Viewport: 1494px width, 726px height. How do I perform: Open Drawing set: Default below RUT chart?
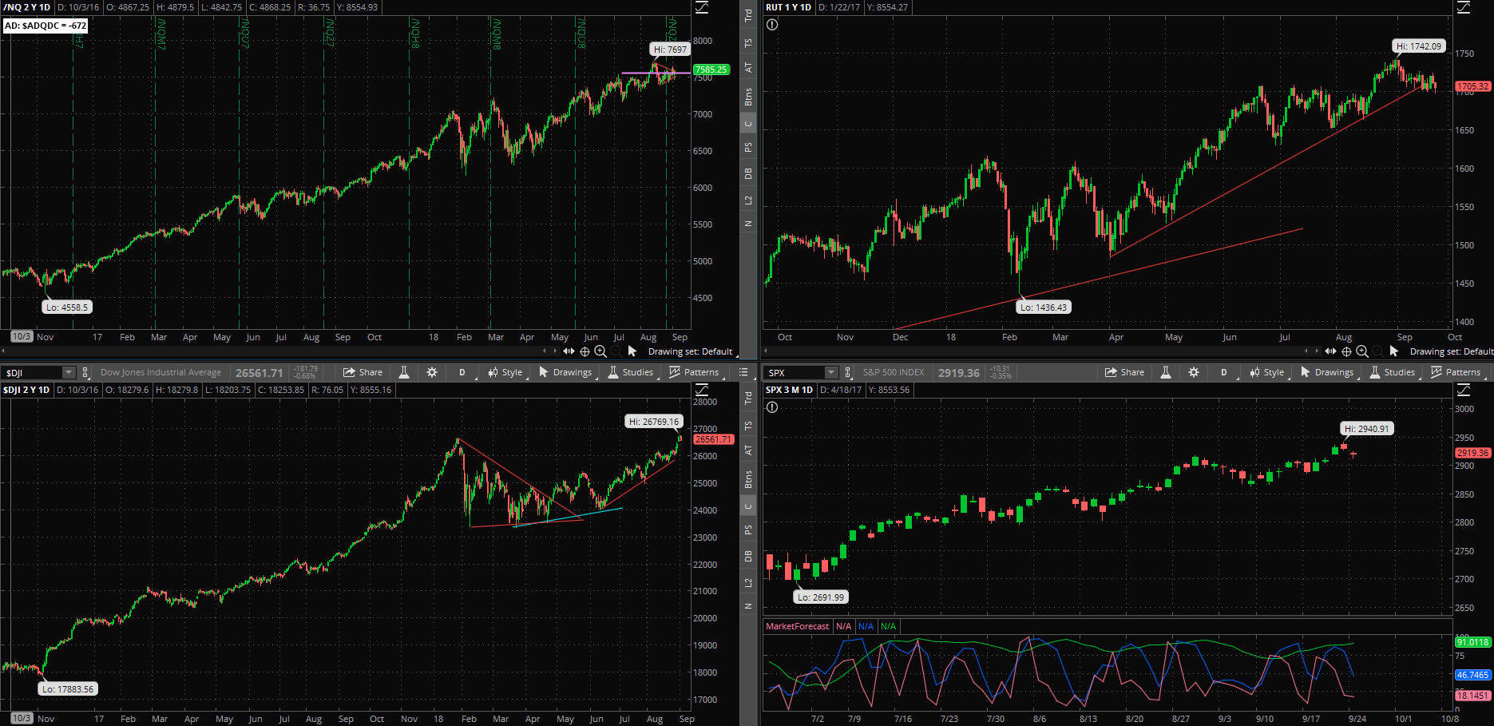[1452, 351]
